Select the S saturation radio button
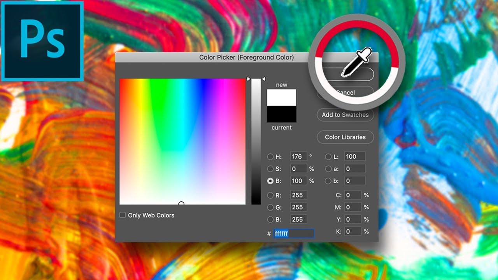The image size is (498, 280). coord(270,169)
